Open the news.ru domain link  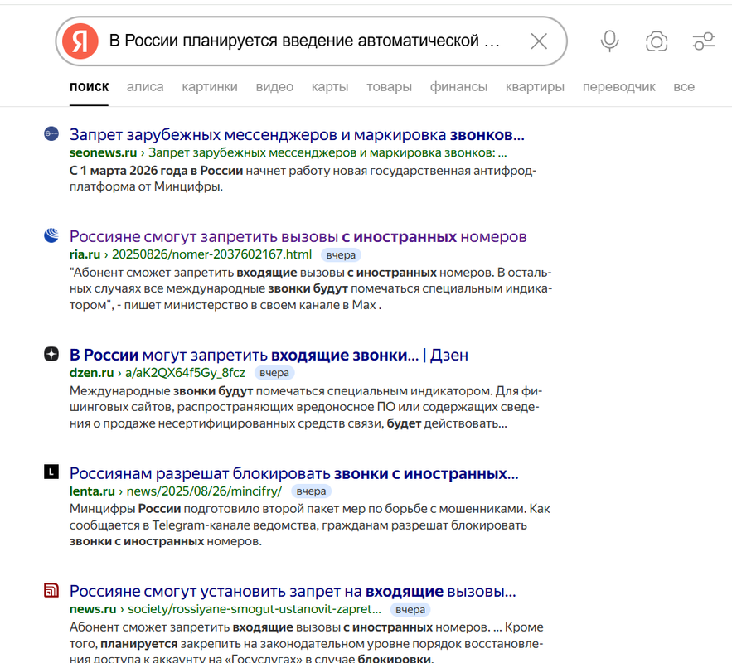(x=93, y=609)
